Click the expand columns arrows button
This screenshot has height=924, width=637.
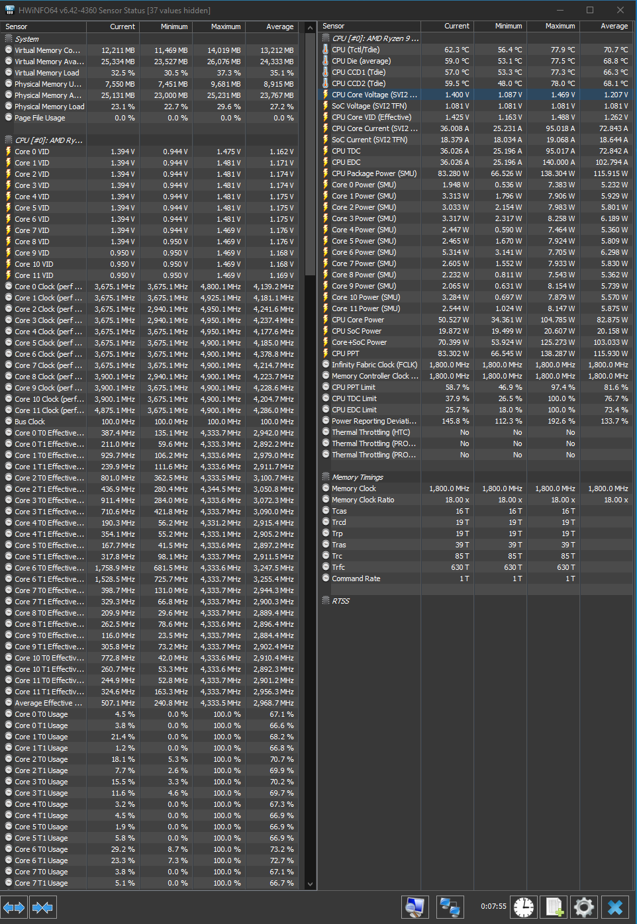click(x=14, y=907)
